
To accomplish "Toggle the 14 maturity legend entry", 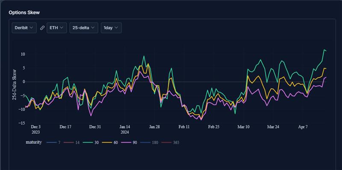I will (72, 143).
